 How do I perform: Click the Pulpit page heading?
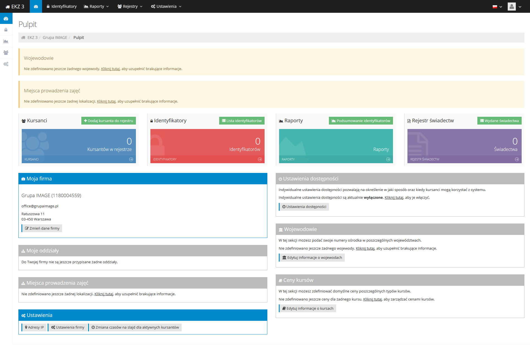tap(28, 24)
